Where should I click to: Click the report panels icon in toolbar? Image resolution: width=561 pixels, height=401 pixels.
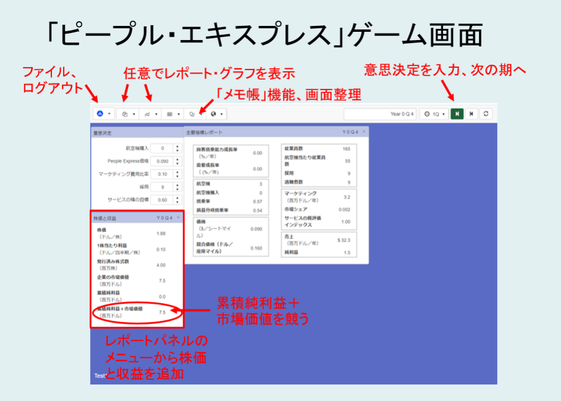tap(125, 114)
